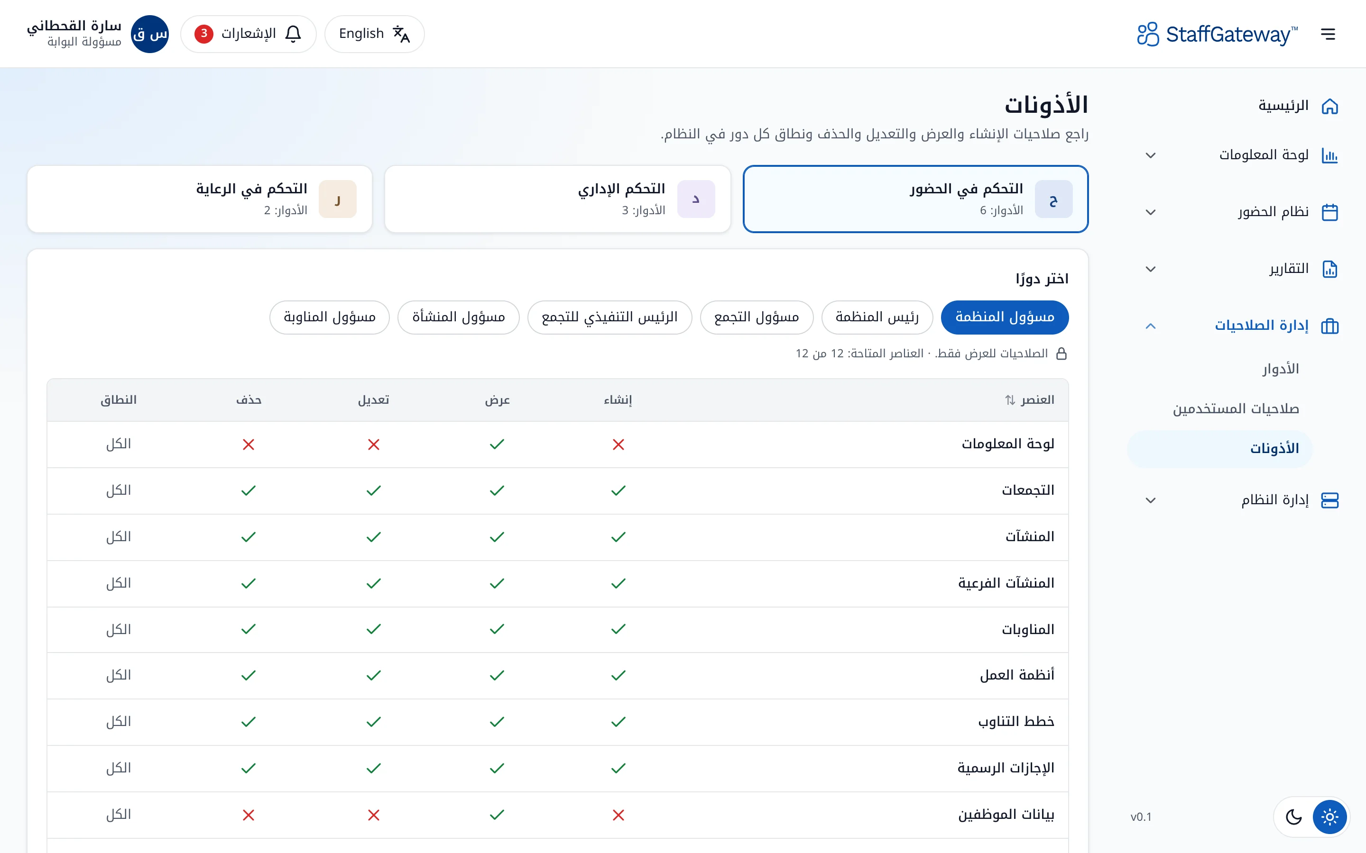
Task: Click the user avatar س ق
Action: click(x=149, y=34)
